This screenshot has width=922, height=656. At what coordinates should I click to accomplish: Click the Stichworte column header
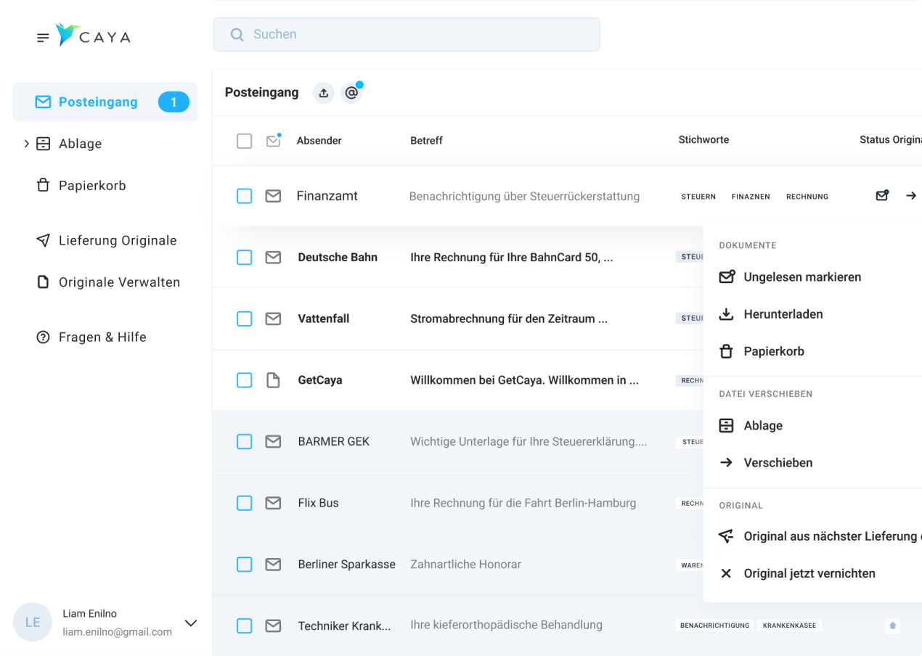pos(703,140)
